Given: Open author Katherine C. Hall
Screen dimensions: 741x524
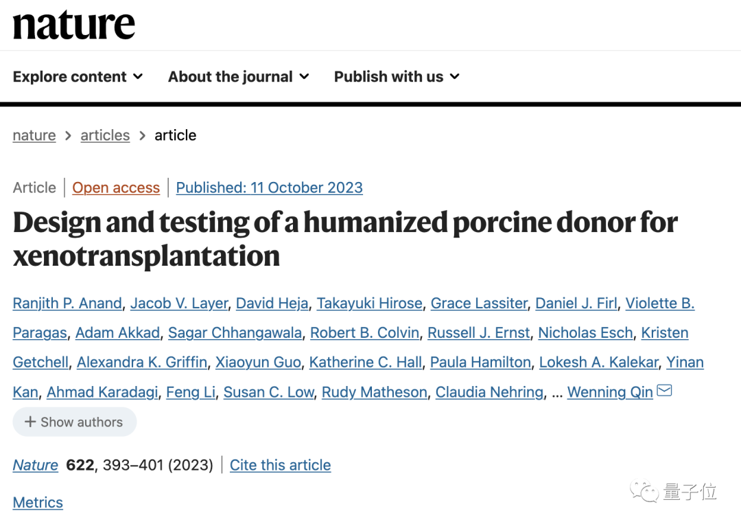Looking at the screenshot, I should coord(366,362).
